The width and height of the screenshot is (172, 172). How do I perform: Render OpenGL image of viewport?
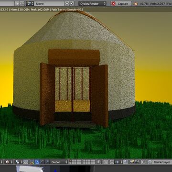click(132, 162)
